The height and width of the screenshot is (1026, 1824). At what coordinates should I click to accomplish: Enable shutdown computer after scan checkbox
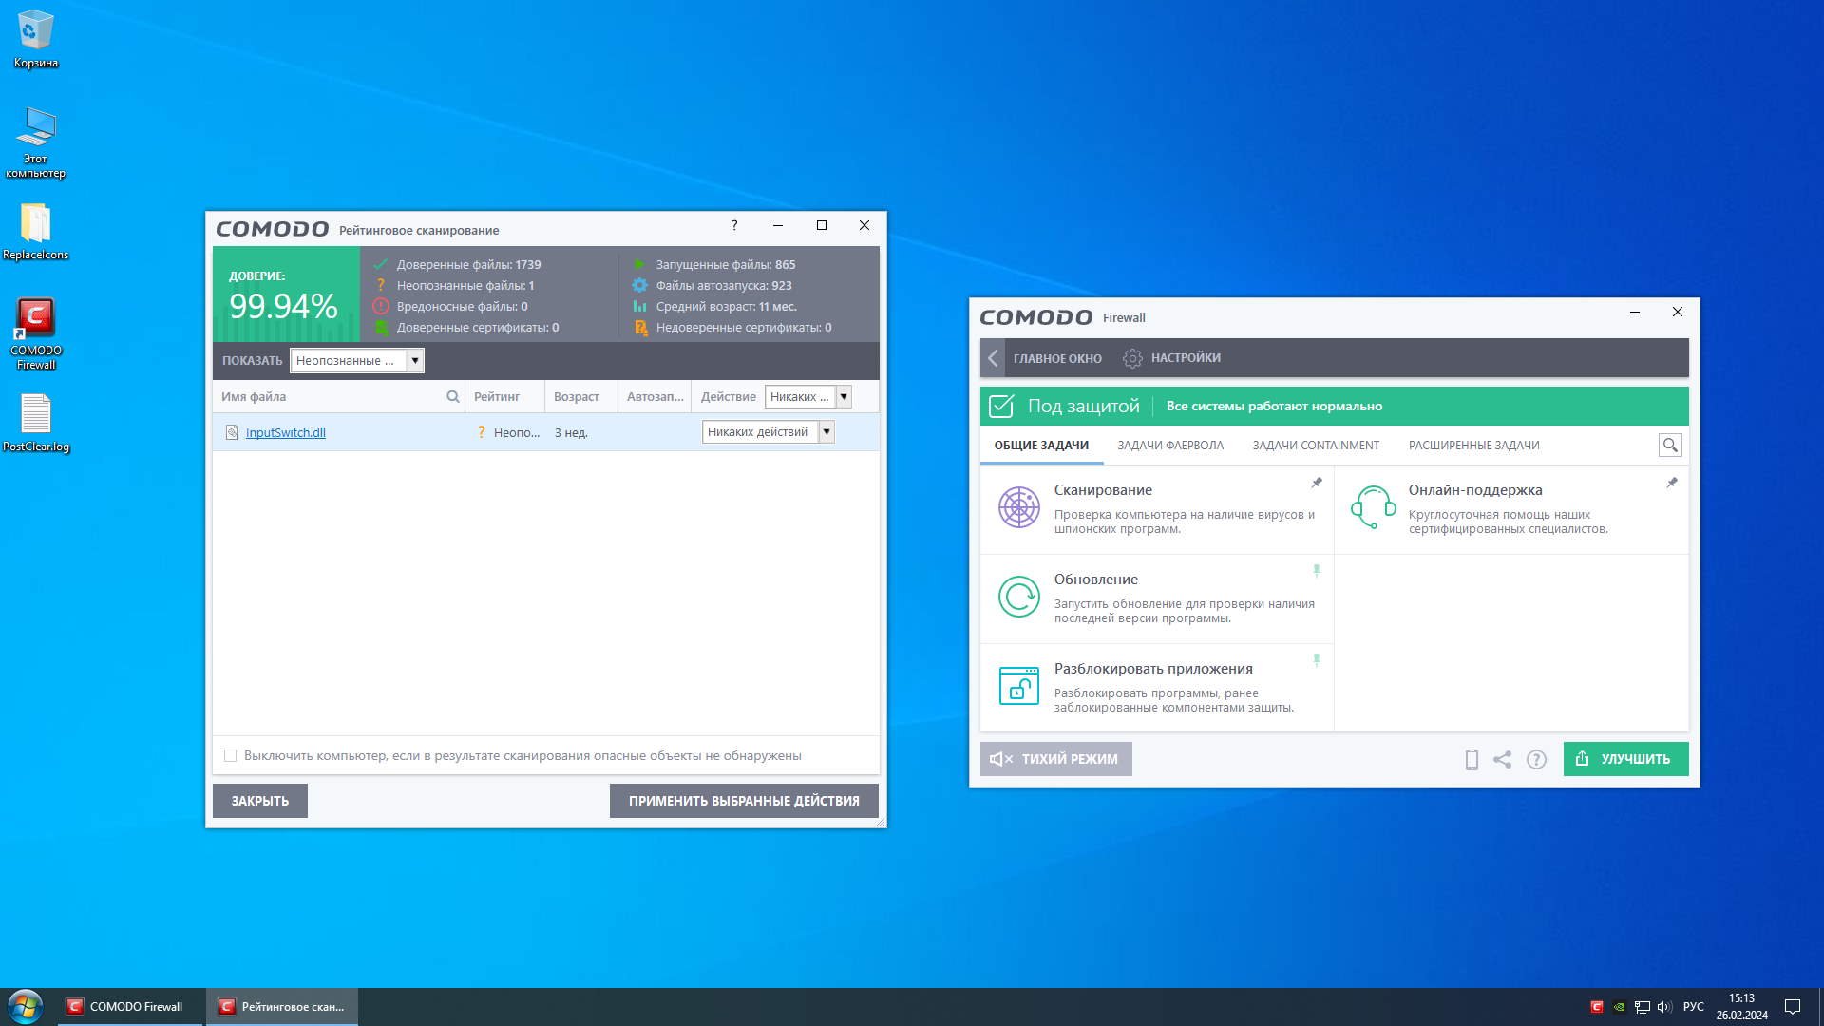230,756
